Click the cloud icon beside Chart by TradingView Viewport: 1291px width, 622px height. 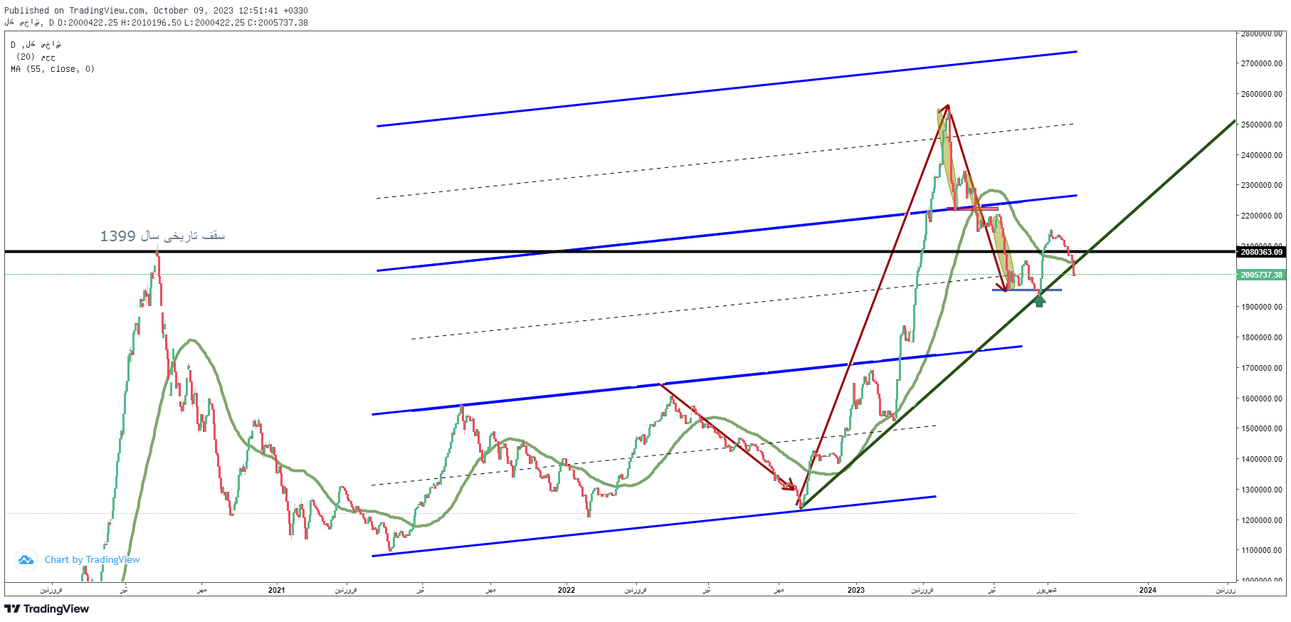click(26, 560)
